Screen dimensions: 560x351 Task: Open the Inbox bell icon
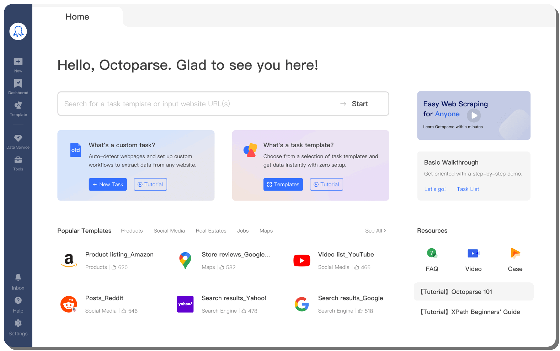[x=18, y=277]
